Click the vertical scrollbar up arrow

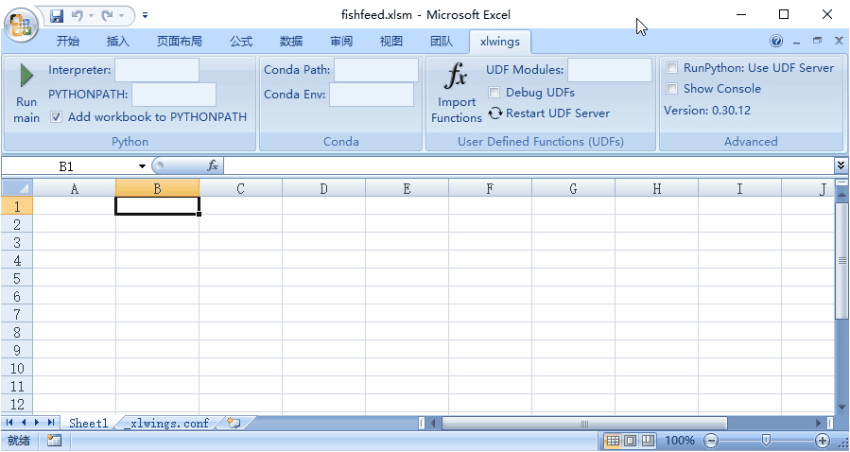point(841,194)
